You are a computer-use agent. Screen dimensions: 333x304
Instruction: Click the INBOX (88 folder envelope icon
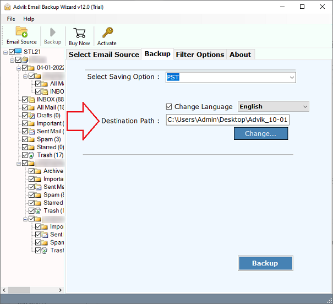pos(31,100)
